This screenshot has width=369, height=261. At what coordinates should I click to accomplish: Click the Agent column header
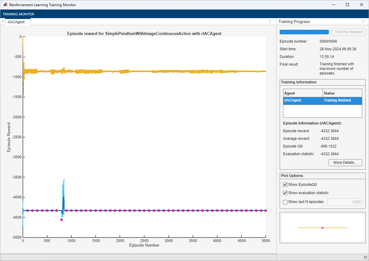[303, 93]
